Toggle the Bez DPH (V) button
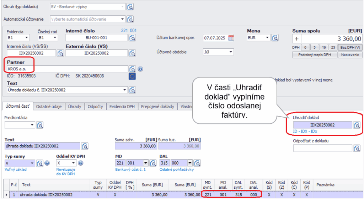 350,47
